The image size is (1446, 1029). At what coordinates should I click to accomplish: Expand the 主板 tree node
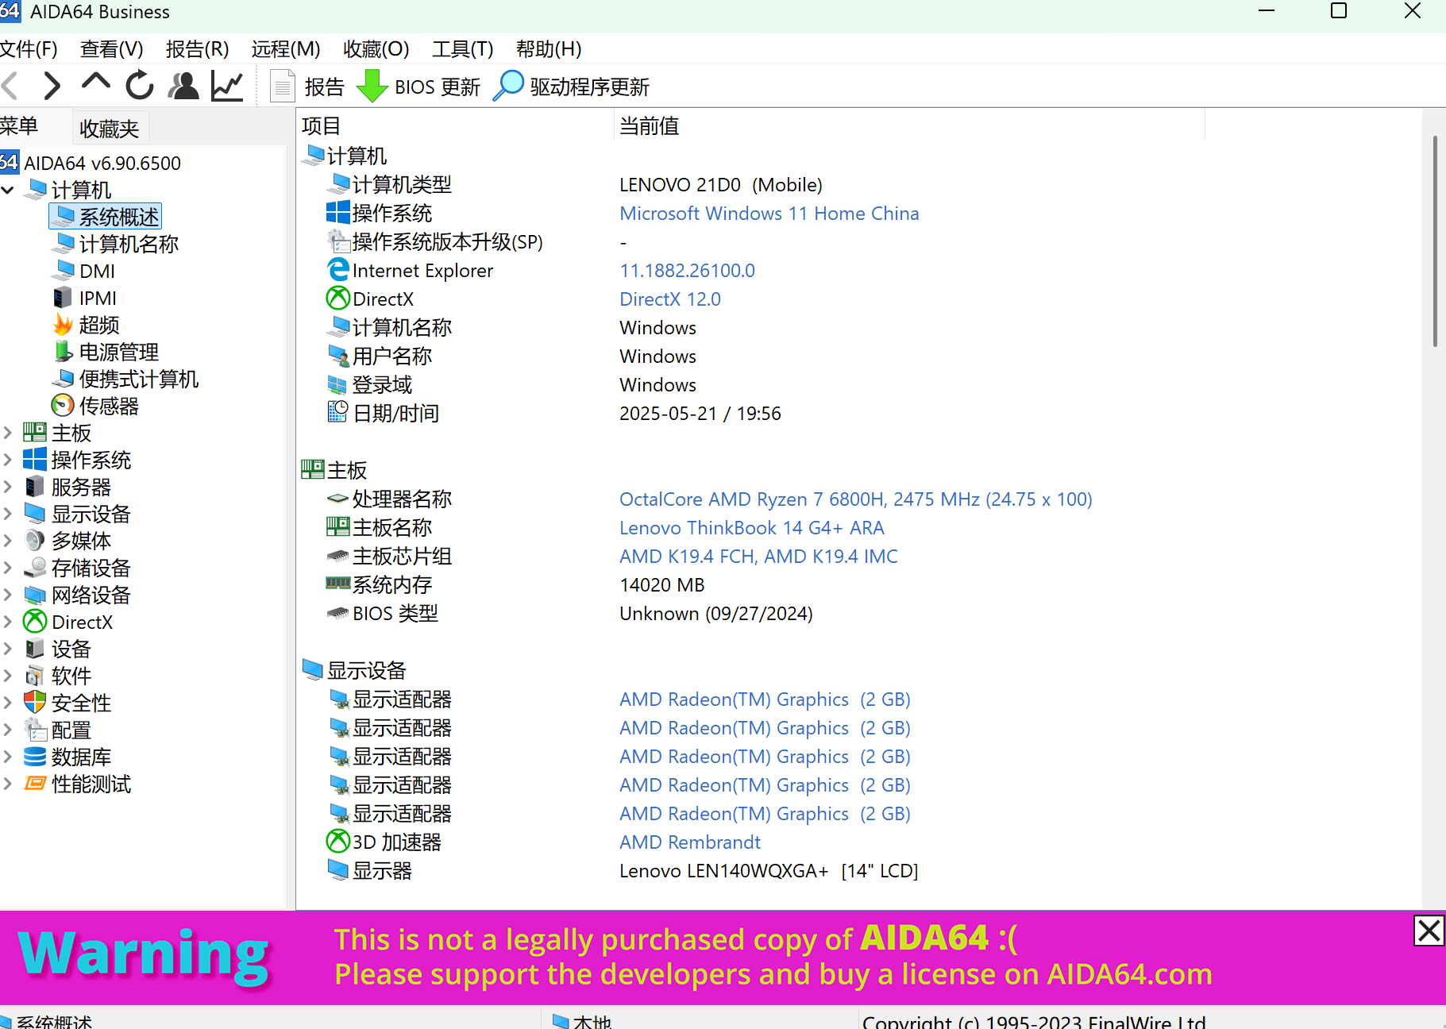[x=8, y=434]
